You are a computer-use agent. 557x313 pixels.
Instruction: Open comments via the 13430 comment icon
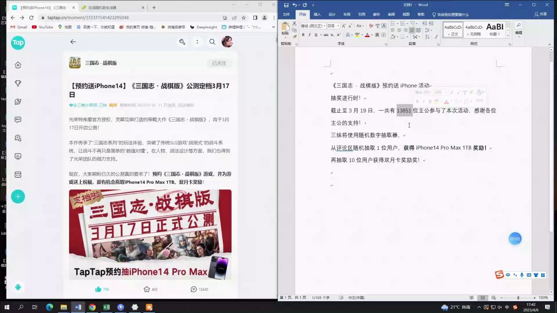pos(193,289)
